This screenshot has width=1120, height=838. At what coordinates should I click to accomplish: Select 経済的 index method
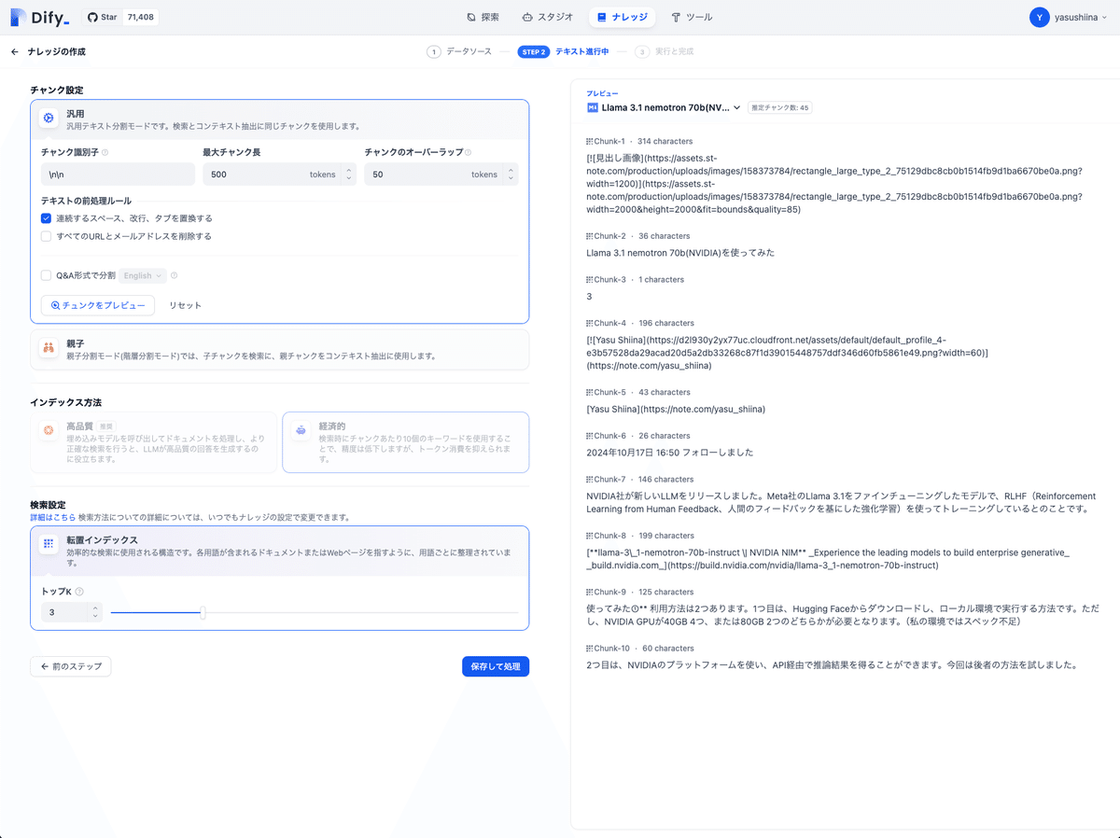(405, 442)
